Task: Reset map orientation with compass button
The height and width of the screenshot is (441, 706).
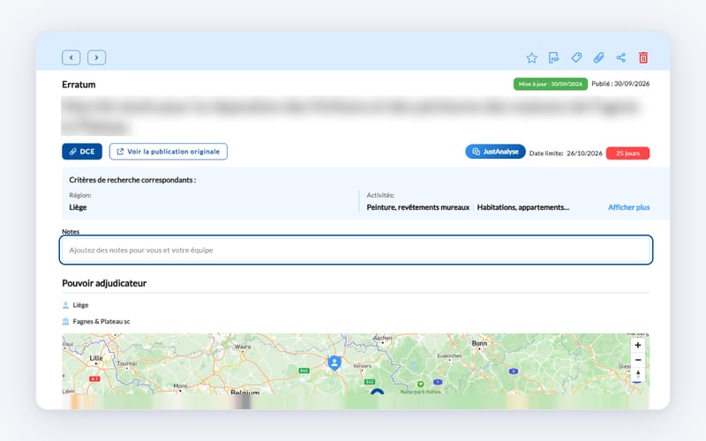Action: 637,374
